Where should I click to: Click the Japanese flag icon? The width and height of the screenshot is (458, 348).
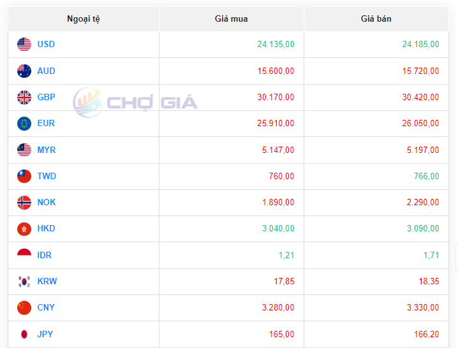pos(24,334)
